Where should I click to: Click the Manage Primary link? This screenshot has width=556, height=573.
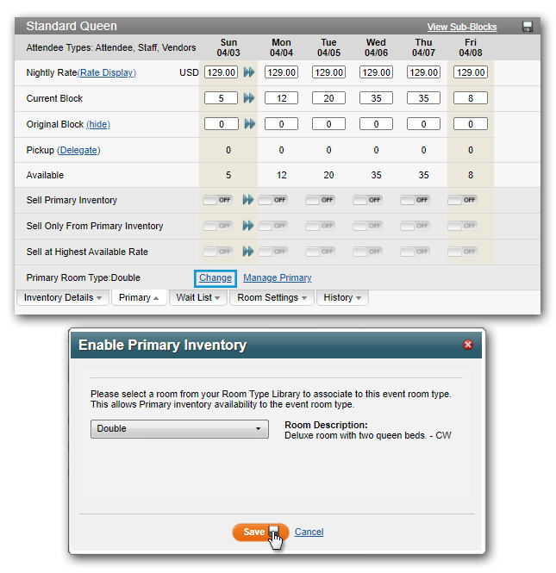tap(277, 277)
